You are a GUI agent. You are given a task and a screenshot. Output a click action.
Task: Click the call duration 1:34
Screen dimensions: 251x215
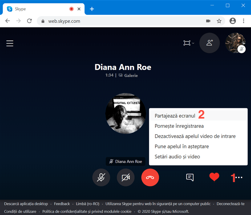click(109, 75)
